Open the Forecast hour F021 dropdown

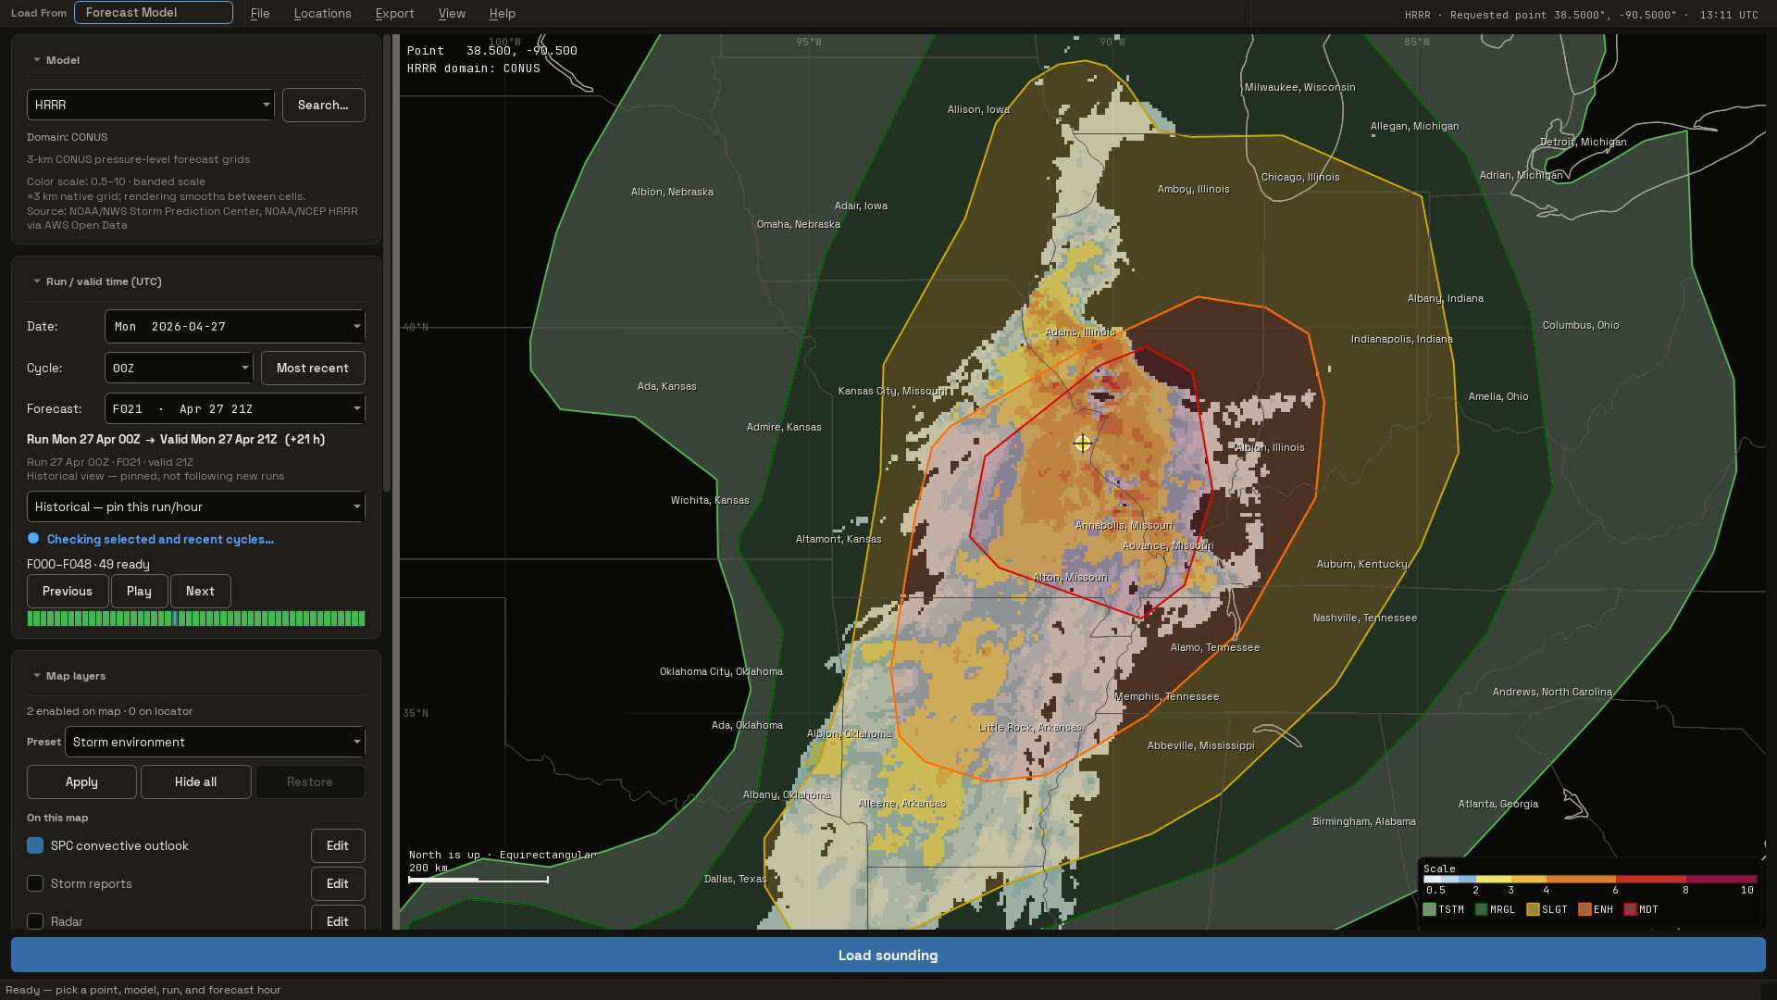[235, 408]
